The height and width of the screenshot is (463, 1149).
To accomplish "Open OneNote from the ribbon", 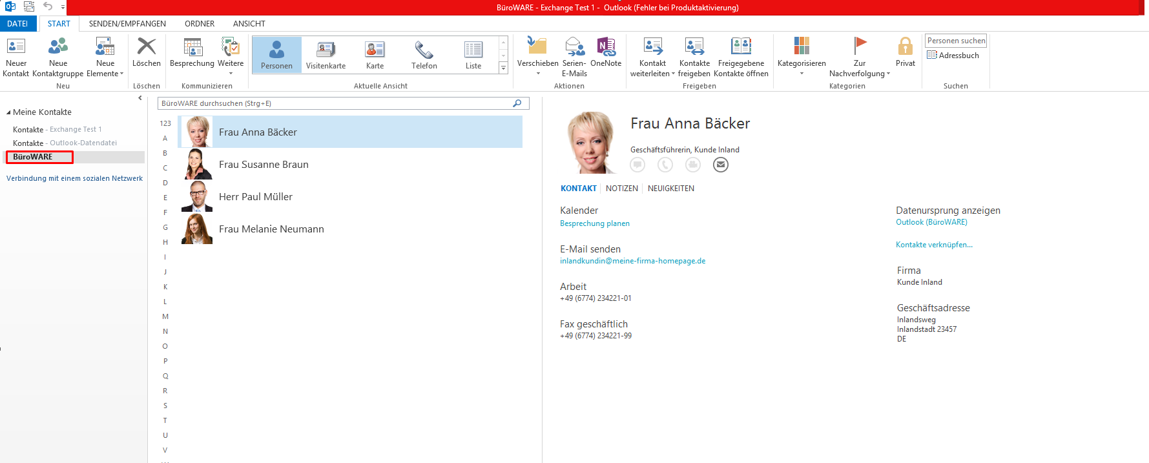I will 605,47.
